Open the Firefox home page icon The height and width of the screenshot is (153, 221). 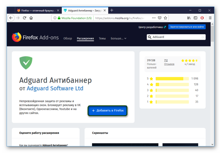(31, 18)
